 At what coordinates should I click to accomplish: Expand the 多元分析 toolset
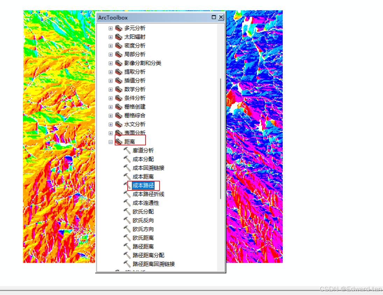[111, 29]
